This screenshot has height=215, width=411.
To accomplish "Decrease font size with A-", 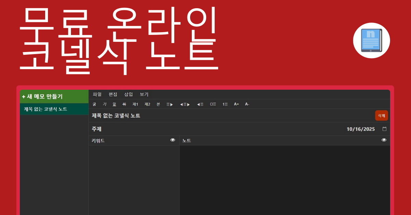I will tap(247, 104).
